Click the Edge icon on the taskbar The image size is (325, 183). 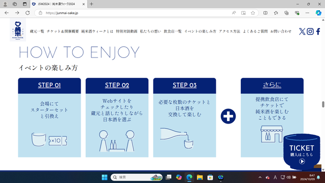189,177
